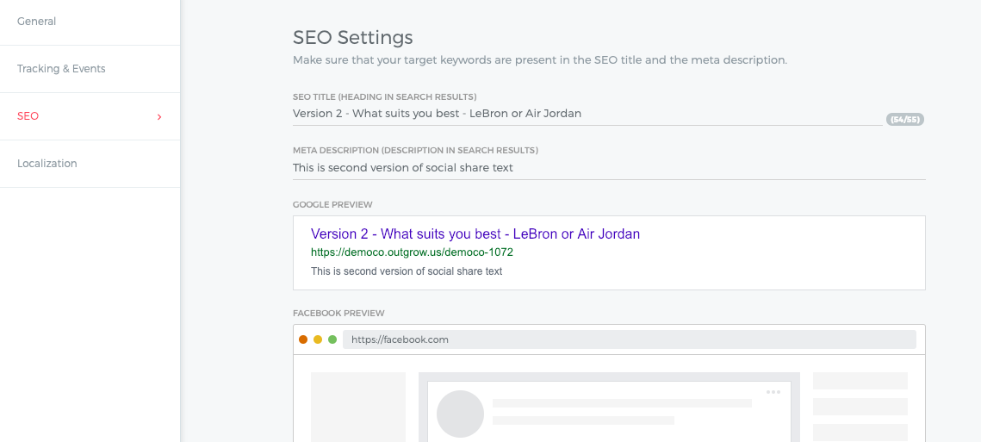Viewport: 981px width, 442px height.
Task: Click the facebook.com address bar in preview
Action: coord(629,339)
